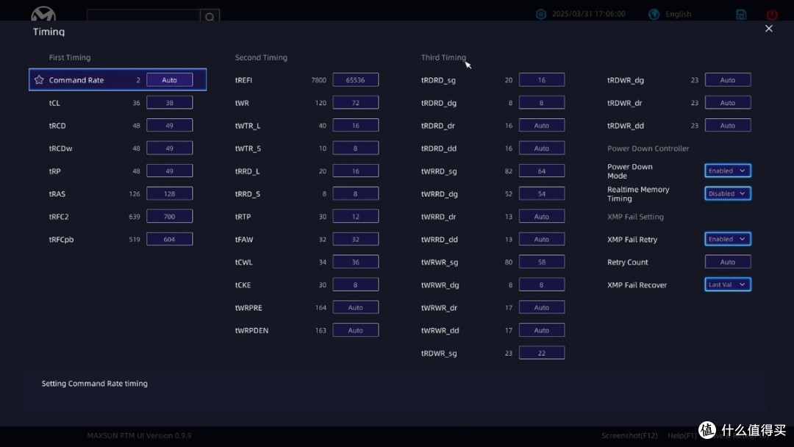Click the top search field
Image resolution: width=794 pixels, height=447 pixels.
(143, 16)
